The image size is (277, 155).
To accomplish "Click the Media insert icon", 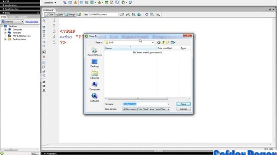I will [100, 3].
